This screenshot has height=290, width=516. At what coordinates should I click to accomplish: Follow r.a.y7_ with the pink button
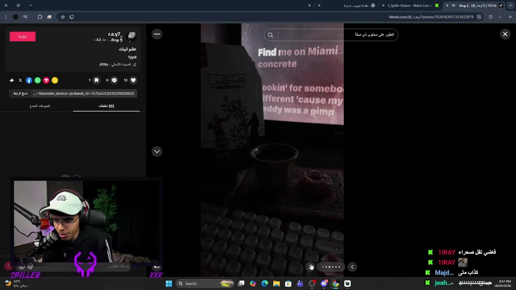tap(23, 37)
